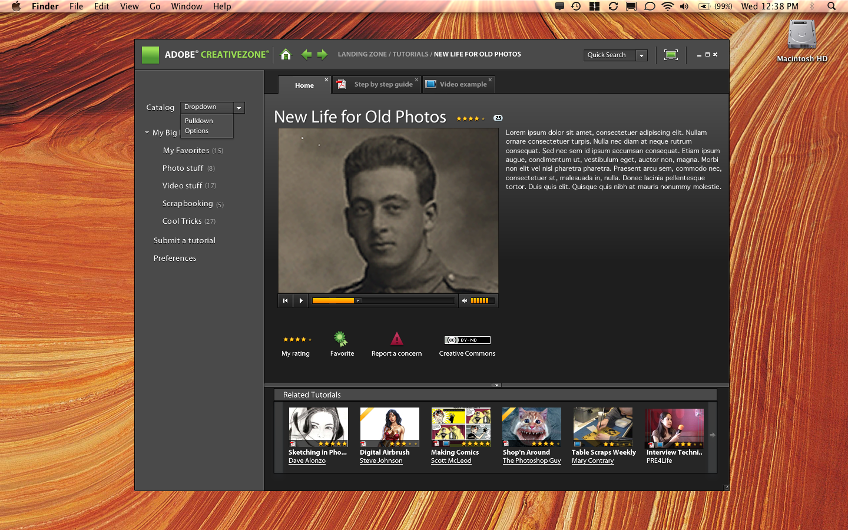Collapse the Related Tutorials panel divider arrow

pos(496,385)
